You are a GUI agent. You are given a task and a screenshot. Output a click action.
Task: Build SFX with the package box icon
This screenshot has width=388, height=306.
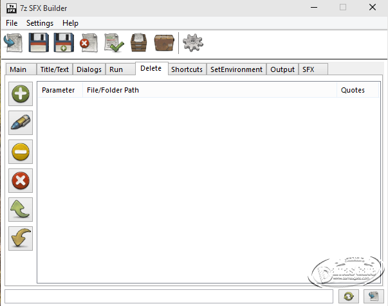point(164,43)
